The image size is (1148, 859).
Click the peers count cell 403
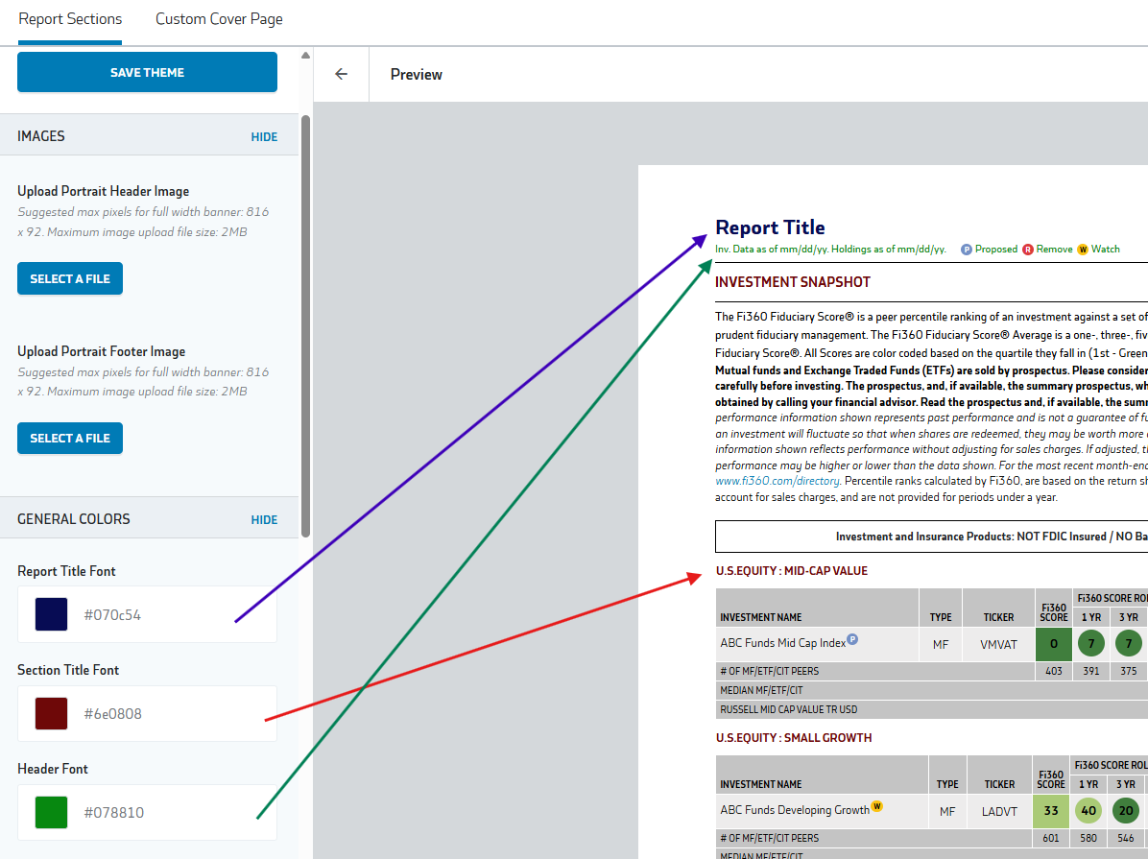[x=1054, y=671]
